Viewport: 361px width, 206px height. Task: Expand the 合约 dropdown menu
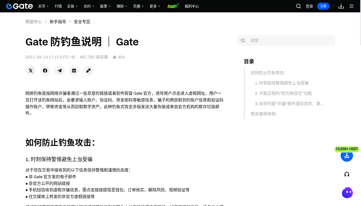[x=89, y=6]
